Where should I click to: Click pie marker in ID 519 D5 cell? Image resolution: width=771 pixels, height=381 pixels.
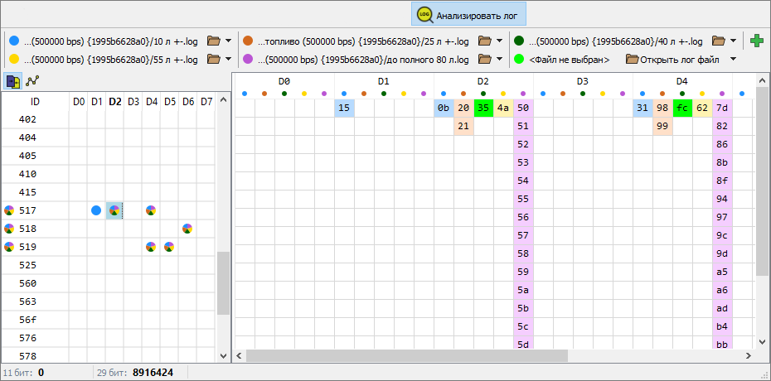[169, 247]
